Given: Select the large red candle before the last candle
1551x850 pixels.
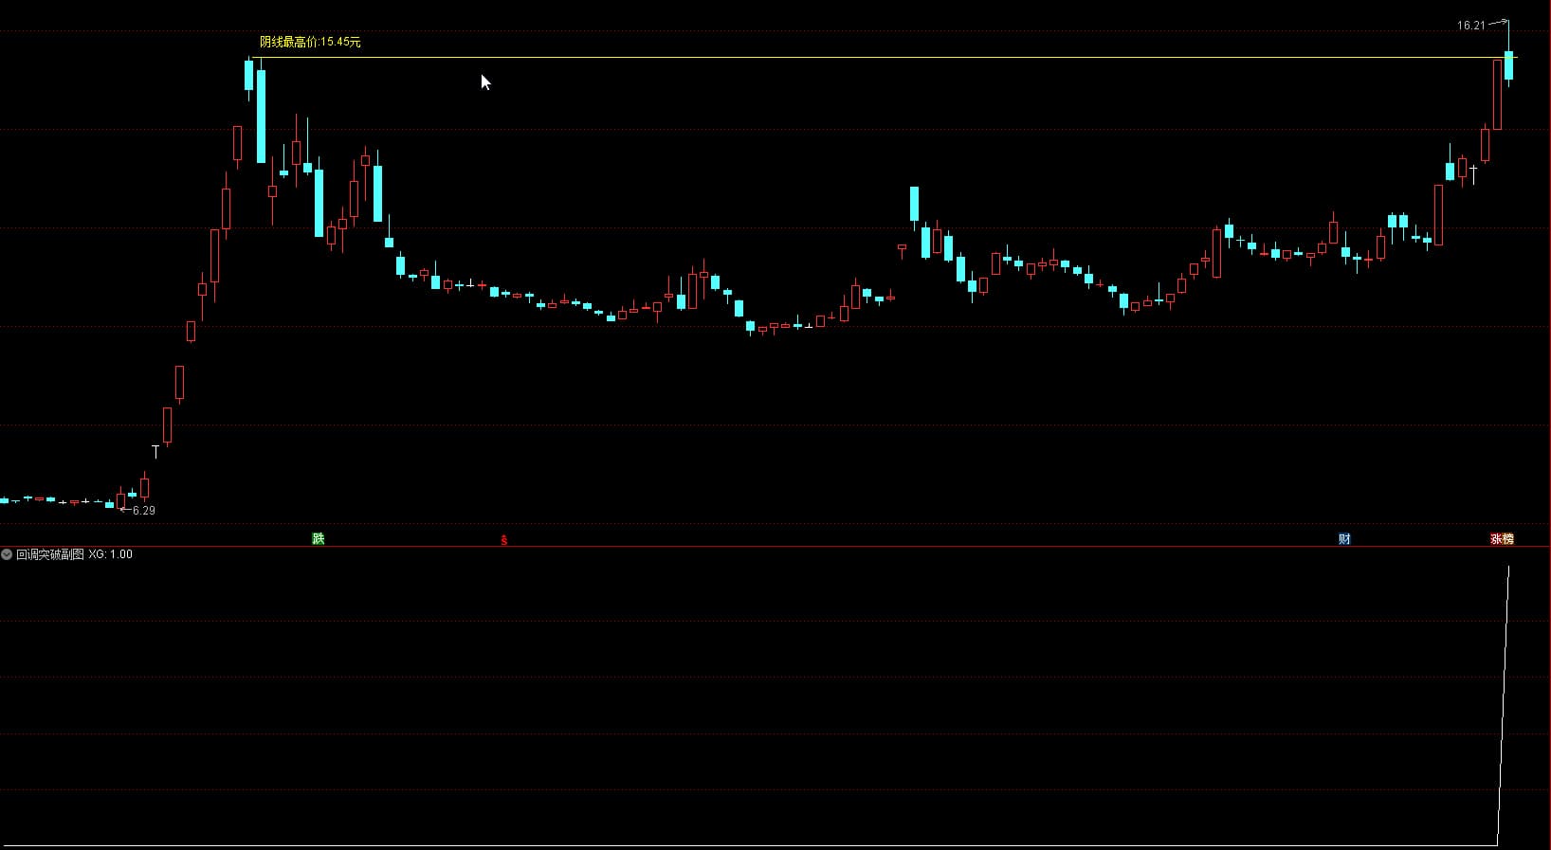Looking at the screenshot, I should (x=1497, y=95).
